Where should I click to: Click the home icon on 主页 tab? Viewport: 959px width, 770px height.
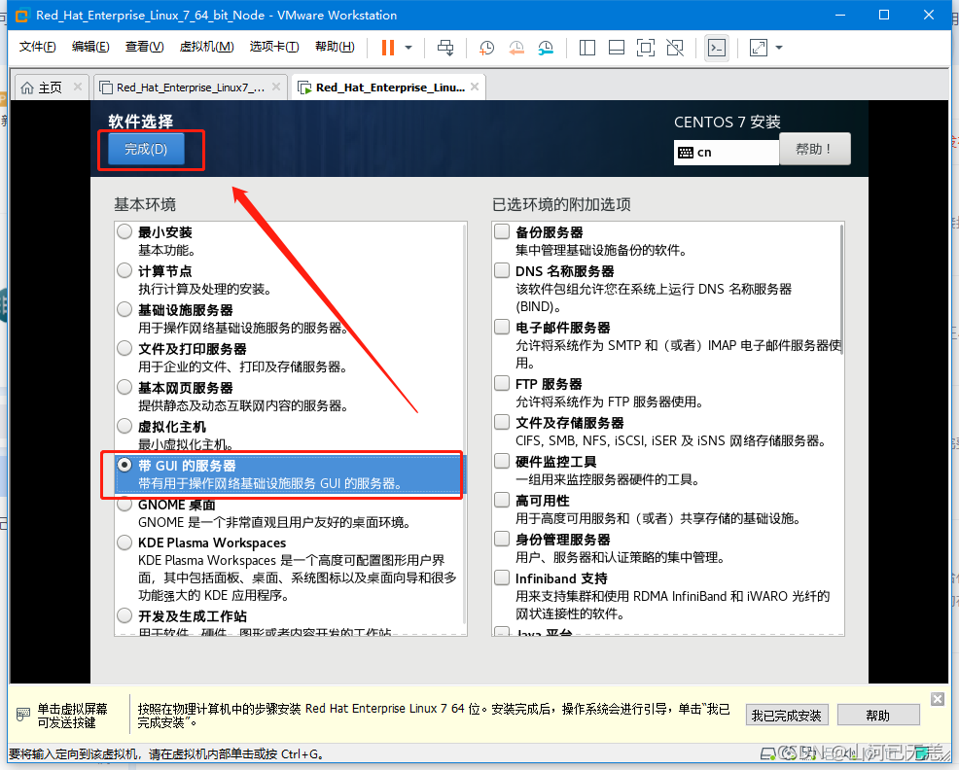click(27, 88)
